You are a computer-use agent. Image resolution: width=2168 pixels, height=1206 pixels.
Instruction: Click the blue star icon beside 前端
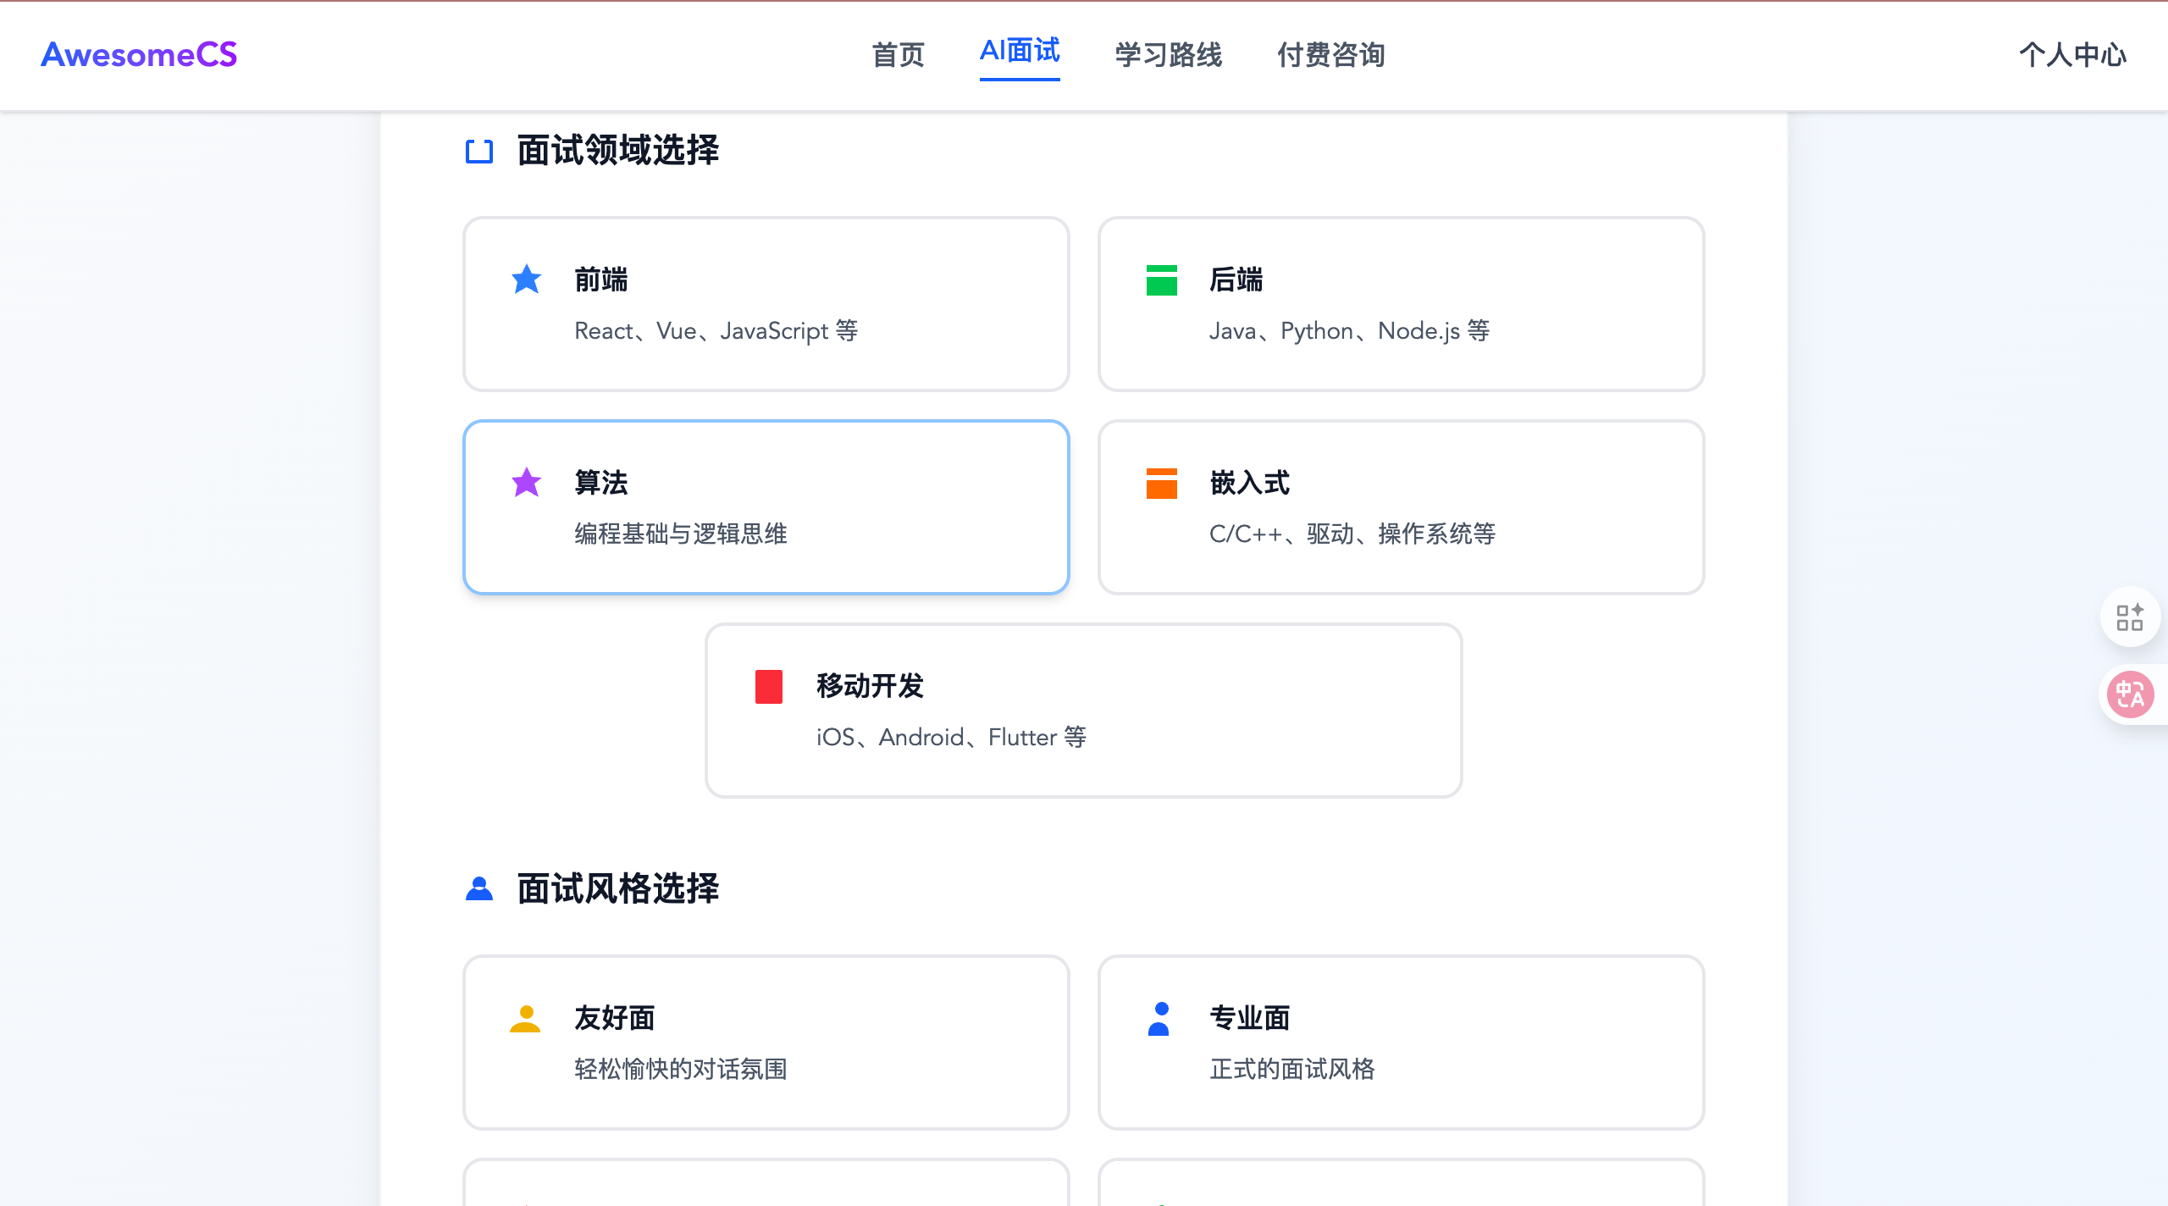526,279
